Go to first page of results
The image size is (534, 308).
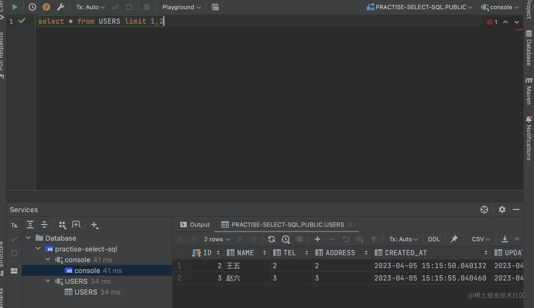pyautogui.click(x=180, y=239)
